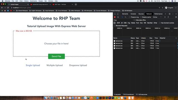Go back with the browser back arrow
The height and width of the screenshot is (100, 178).
[2, 8]
